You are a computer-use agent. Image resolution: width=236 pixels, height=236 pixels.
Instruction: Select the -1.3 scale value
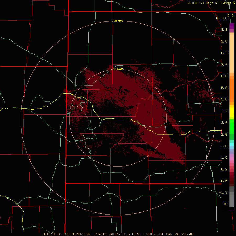223,192
